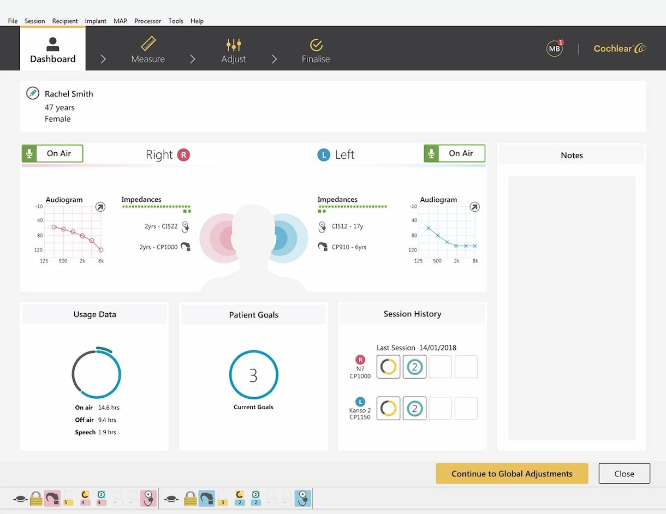Expand the right ear audiogram
Image resolution: width=666 pixels, height=514 pixels.
click(100, 207)
